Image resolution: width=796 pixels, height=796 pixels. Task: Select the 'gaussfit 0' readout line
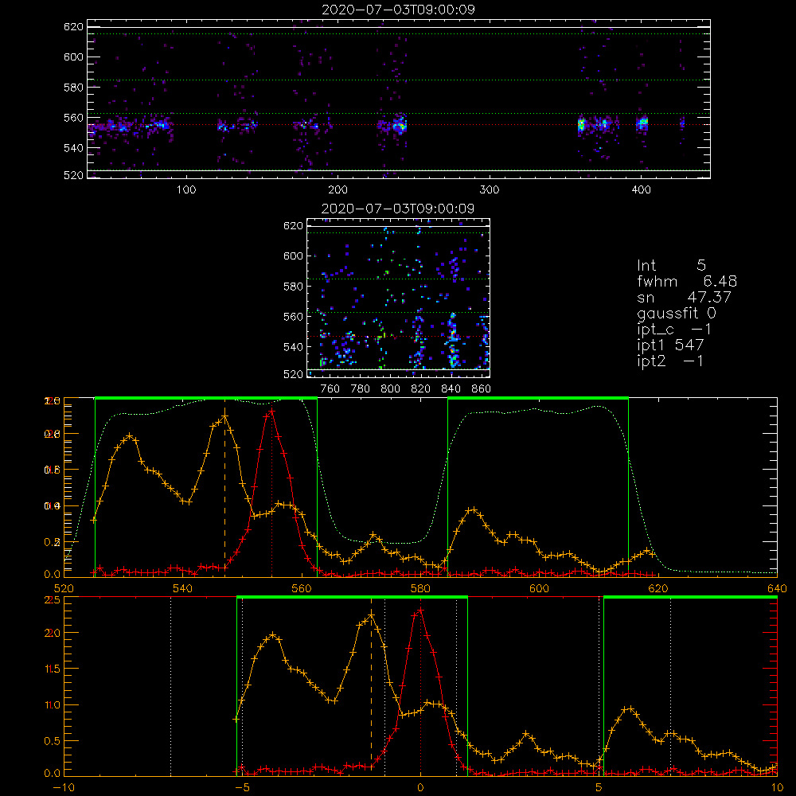[x=677, y=313]
